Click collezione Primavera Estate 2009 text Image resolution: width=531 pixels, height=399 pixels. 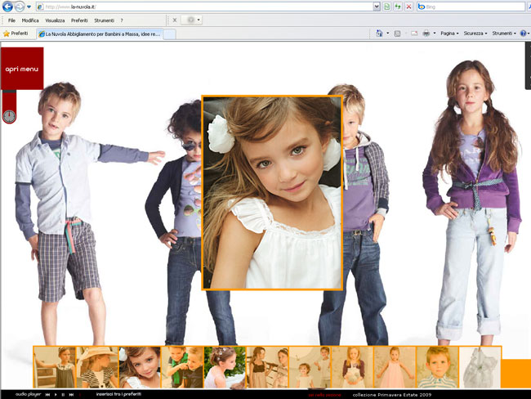click(392, 395)
